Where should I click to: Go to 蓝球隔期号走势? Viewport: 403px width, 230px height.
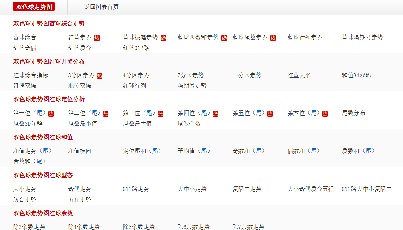pyautogui.click(x=362, y=37)
